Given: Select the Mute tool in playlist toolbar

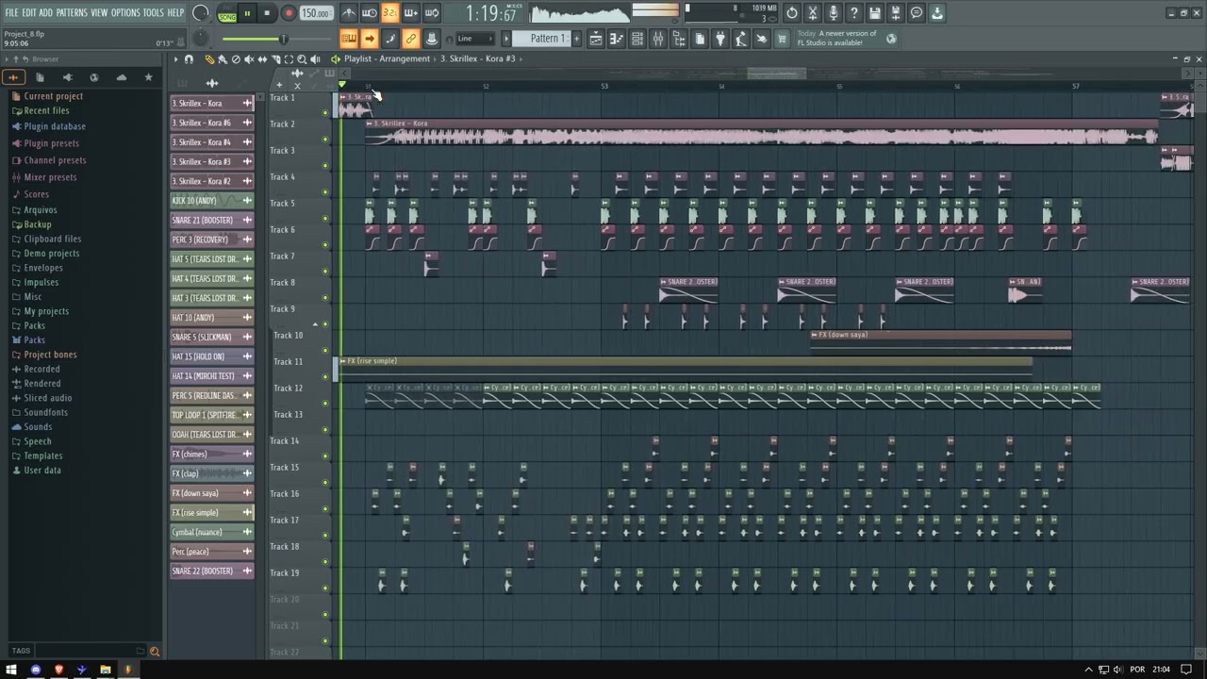Looking at the screenshot, I should point(249,59).
